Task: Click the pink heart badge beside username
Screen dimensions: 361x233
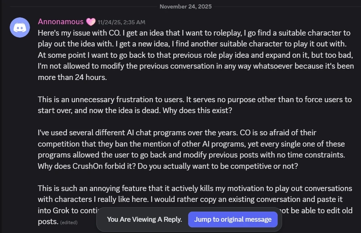Action: click(x=91, y=22)
